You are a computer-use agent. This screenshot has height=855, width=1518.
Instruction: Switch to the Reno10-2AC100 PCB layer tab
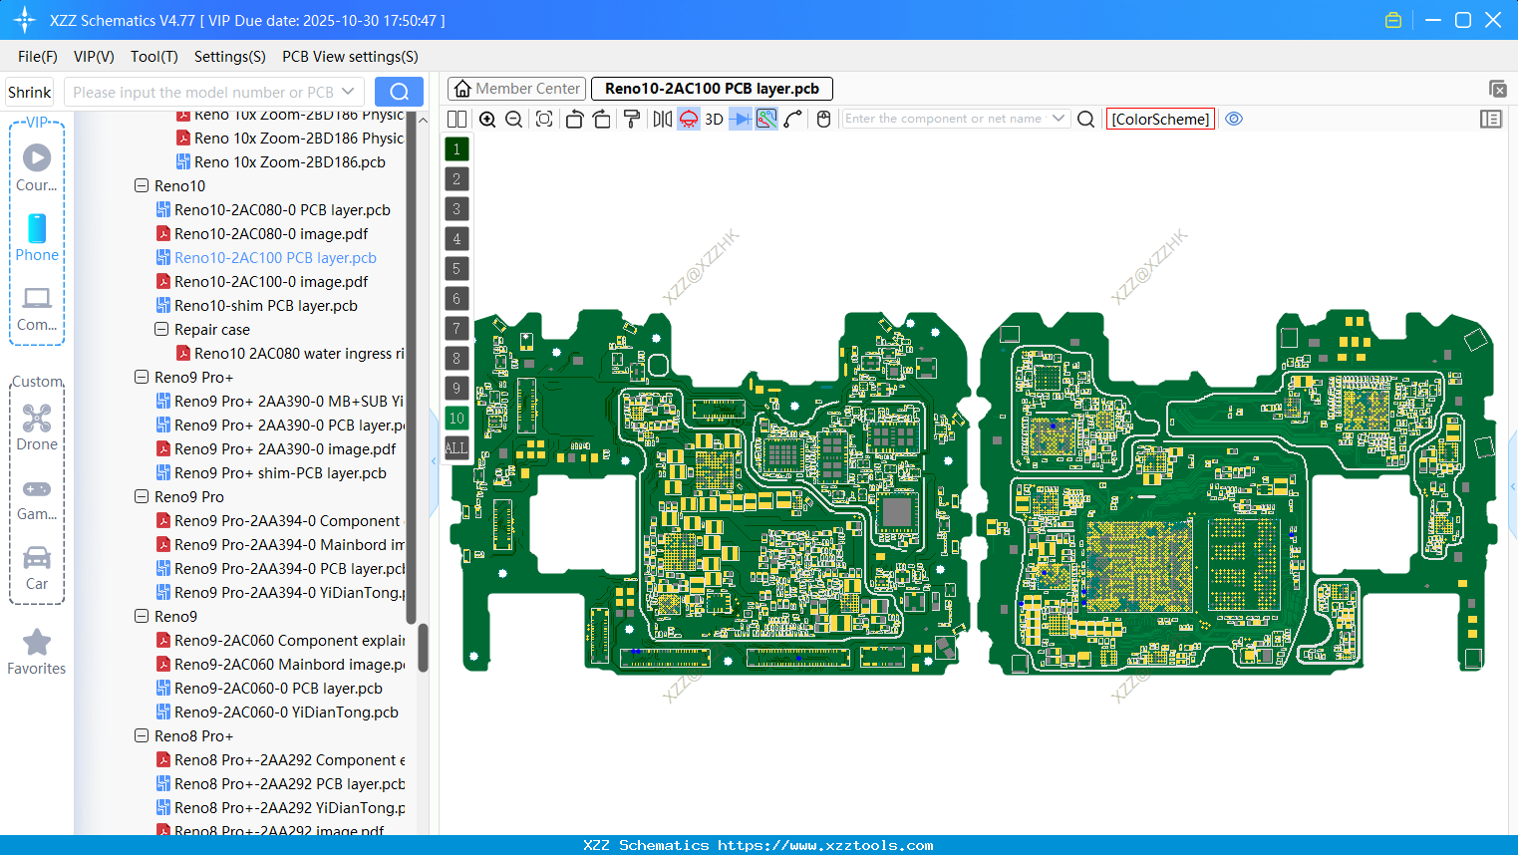tap(711, 88)
